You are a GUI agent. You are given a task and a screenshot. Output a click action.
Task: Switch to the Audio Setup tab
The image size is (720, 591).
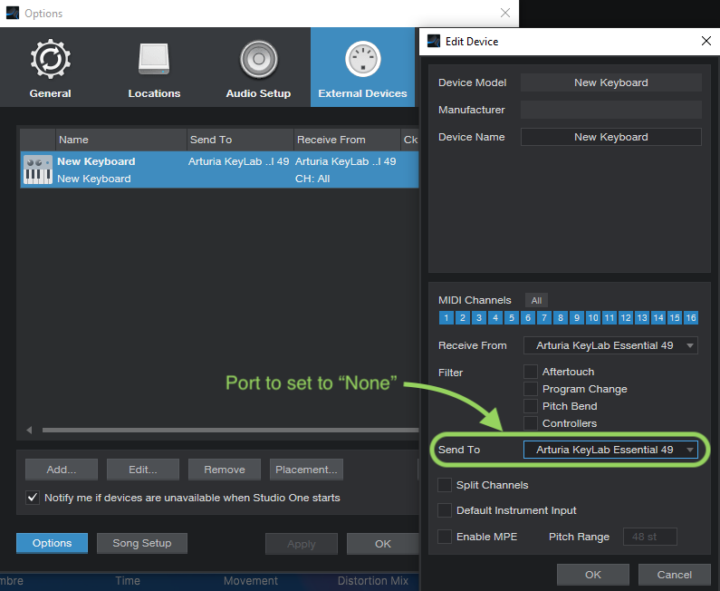[x=258, y=68]
